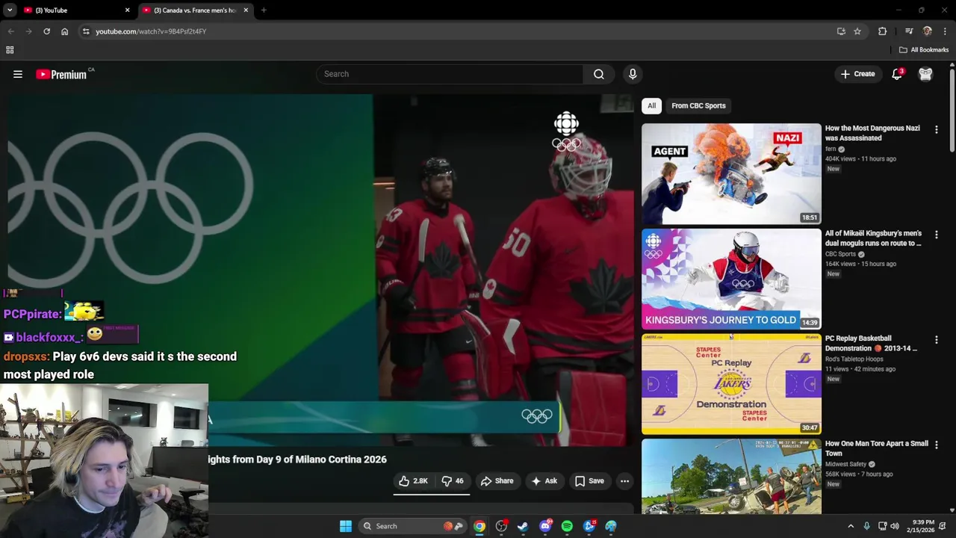
Task: Click the search magnifier button
Action: click(599, 74)
